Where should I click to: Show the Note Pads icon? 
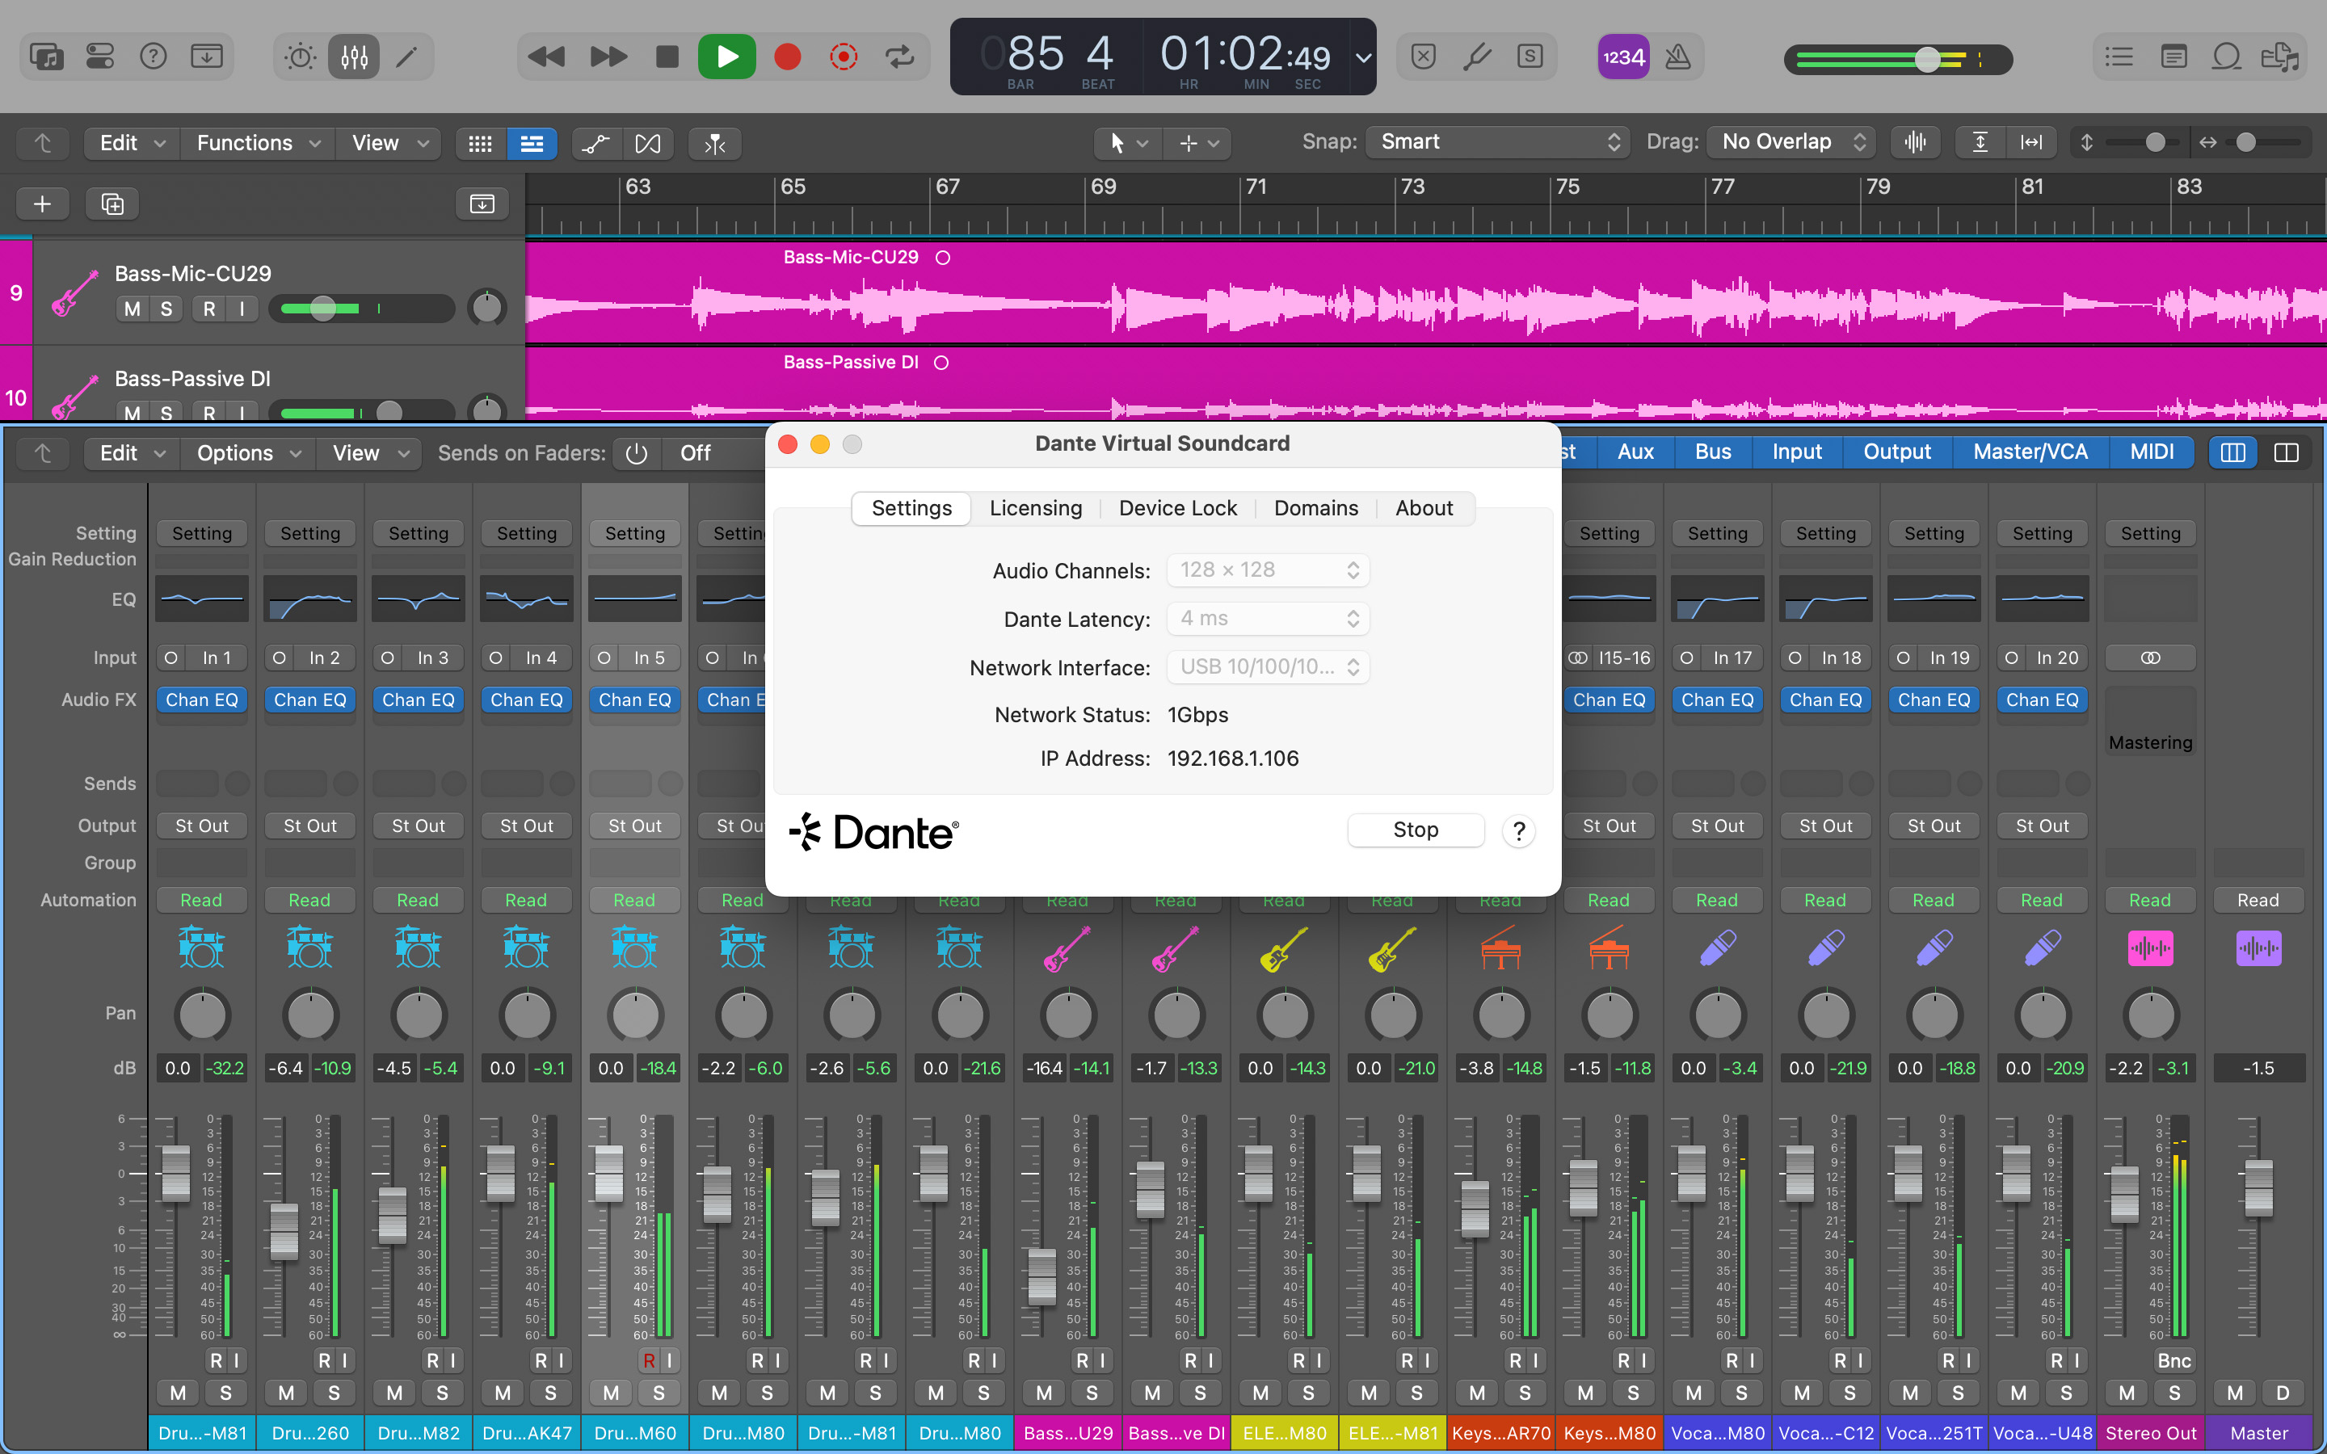pos(2174,57)
